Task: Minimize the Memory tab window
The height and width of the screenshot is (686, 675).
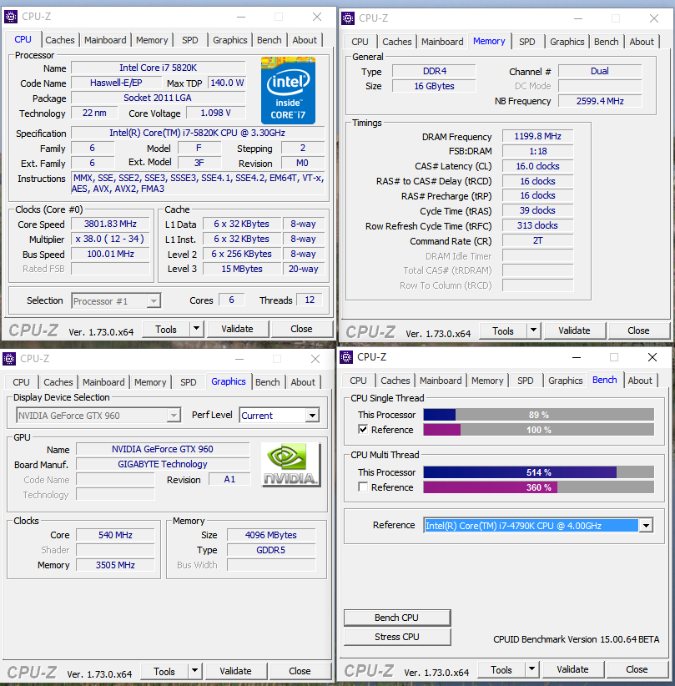Action: tap(578, 19)
